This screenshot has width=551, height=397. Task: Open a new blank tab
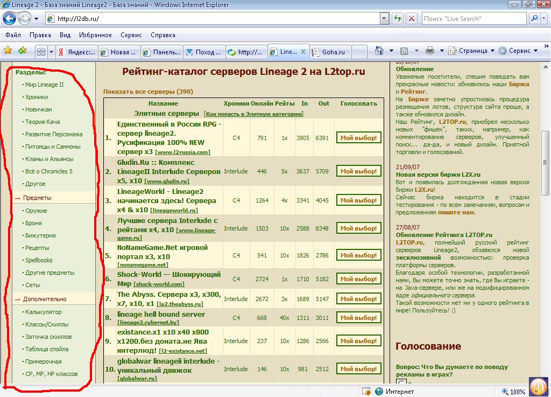click(x=359, y=52)
